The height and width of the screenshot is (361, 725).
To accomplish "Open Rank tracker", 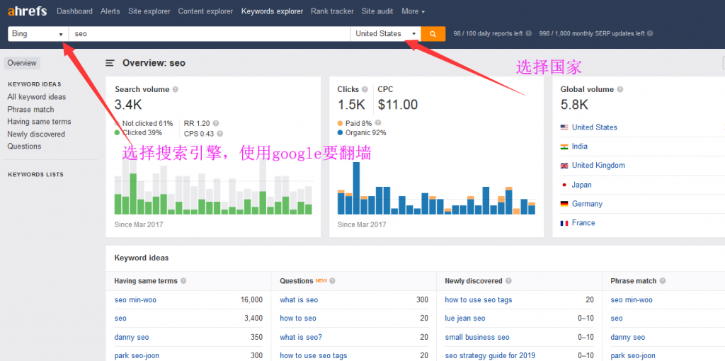I will (x=332, y=11).
